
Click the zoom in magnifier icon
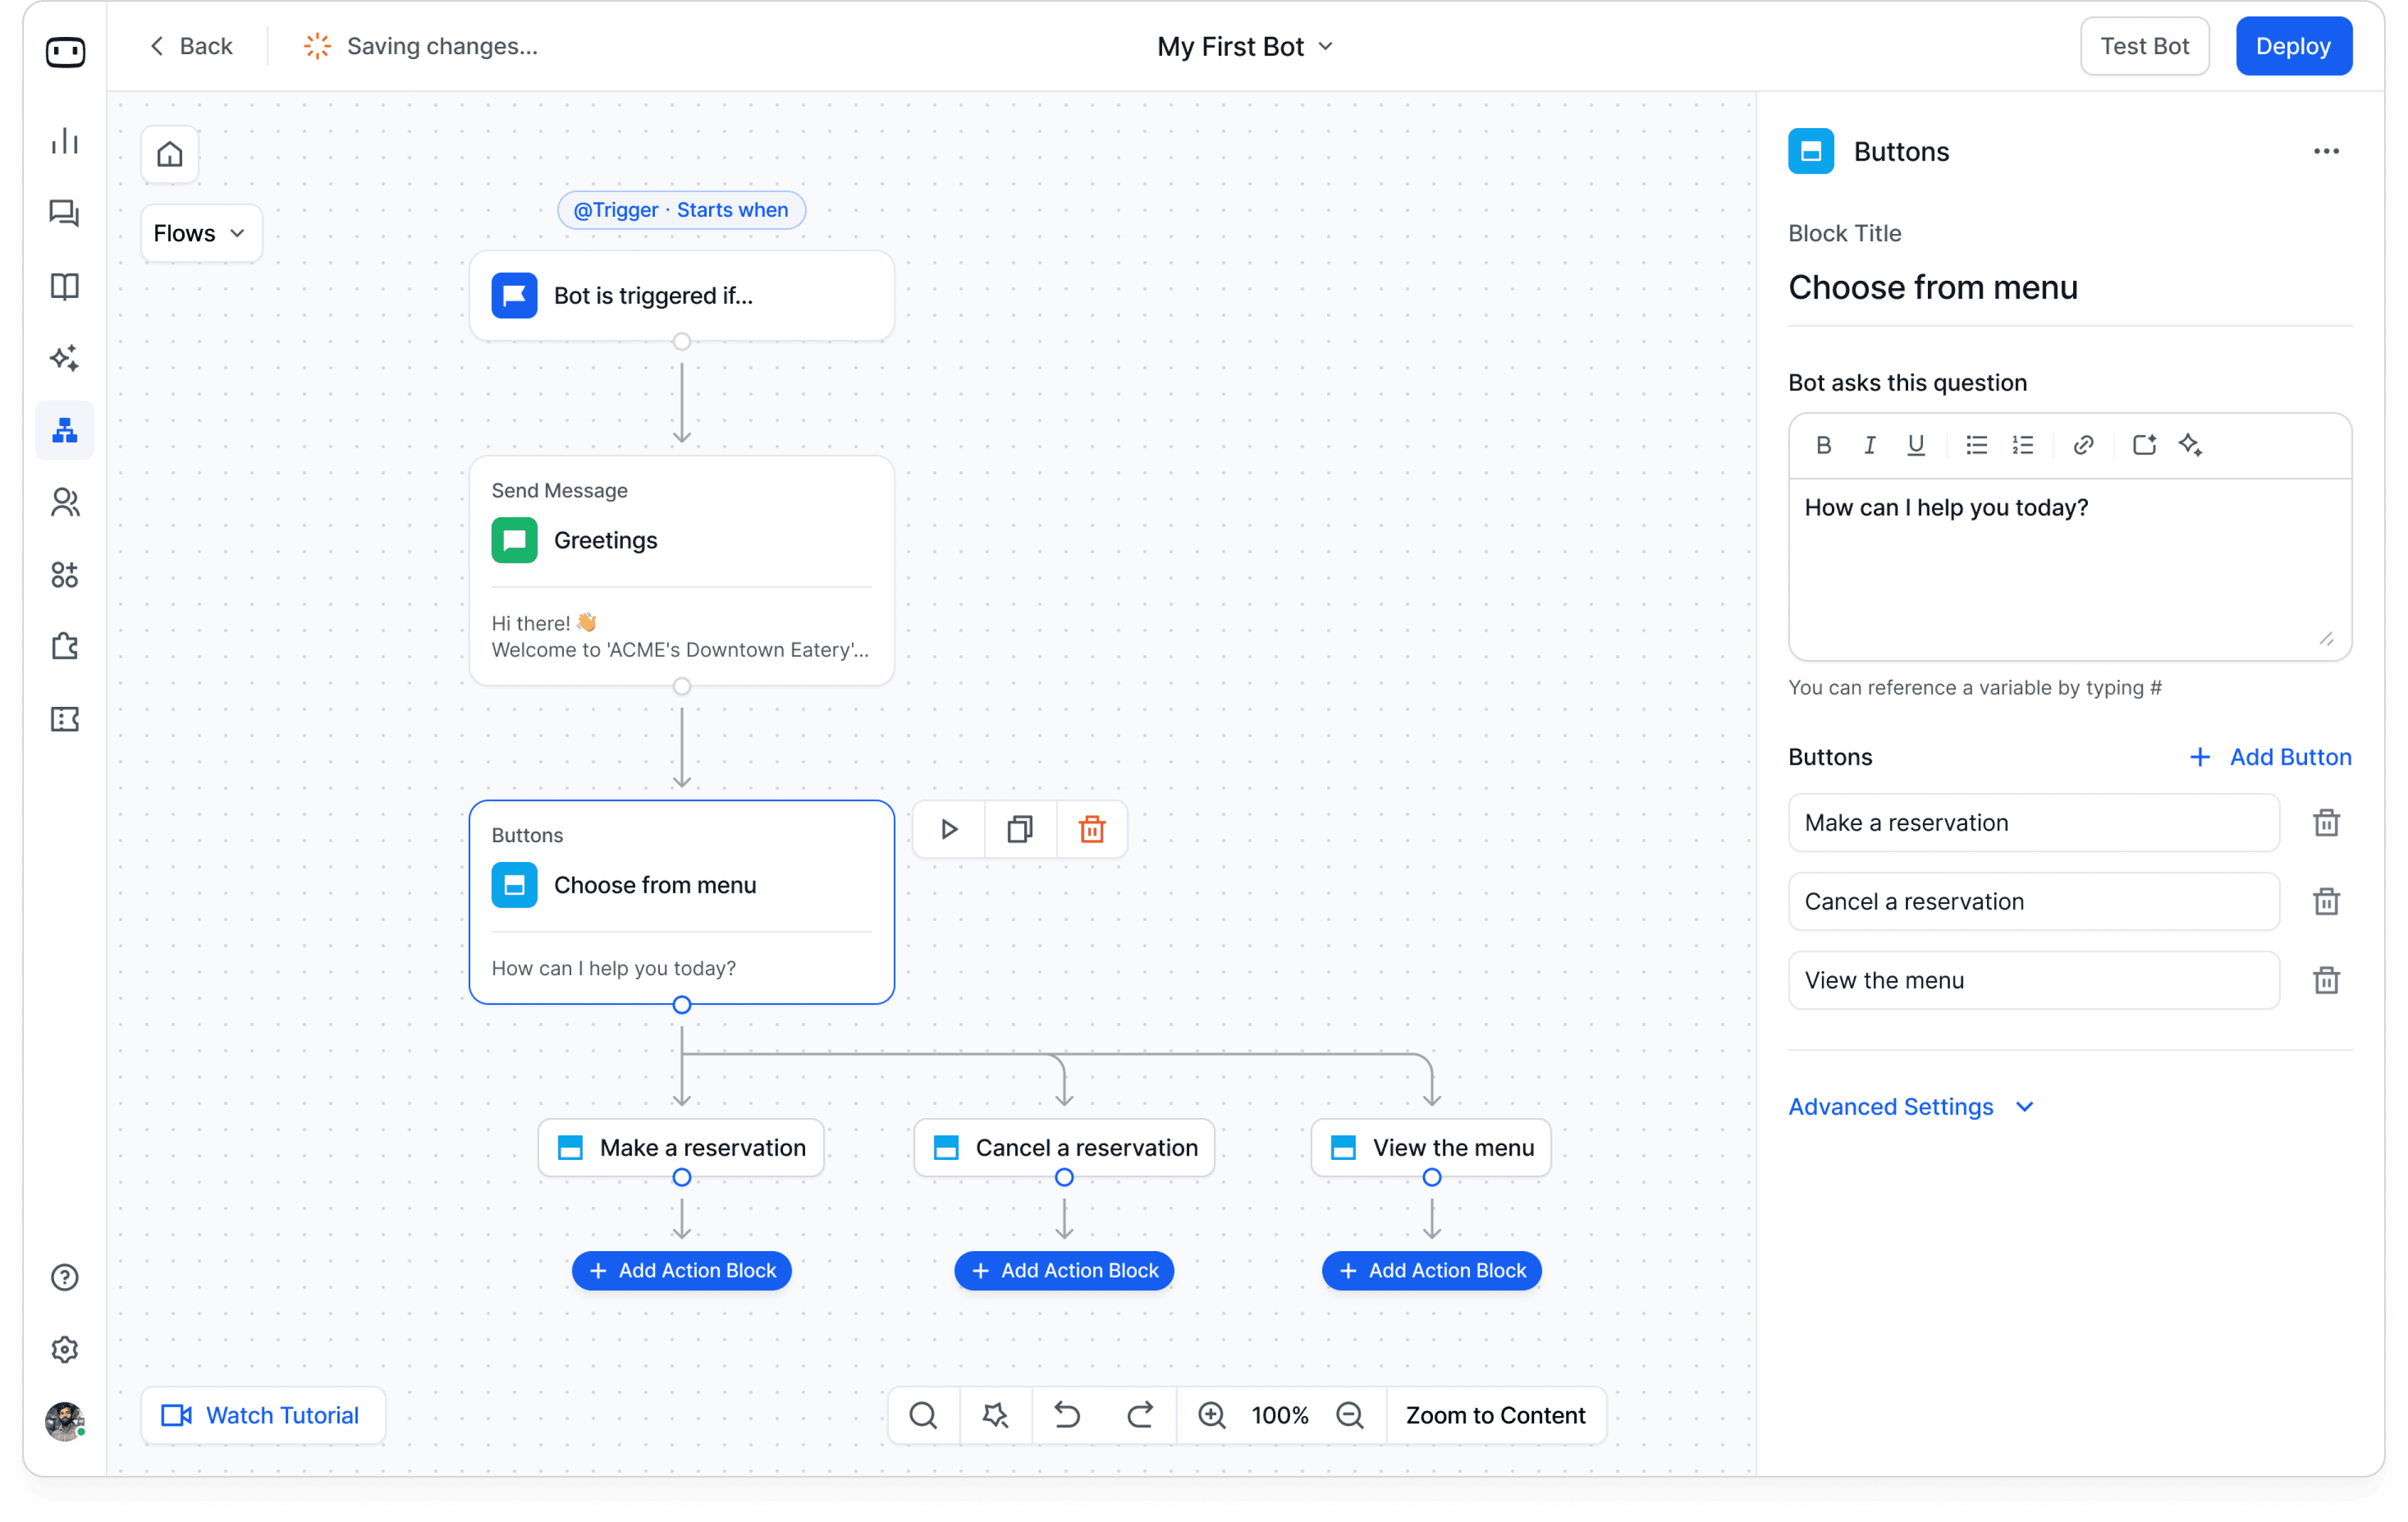click(x=1212, y=1415)
